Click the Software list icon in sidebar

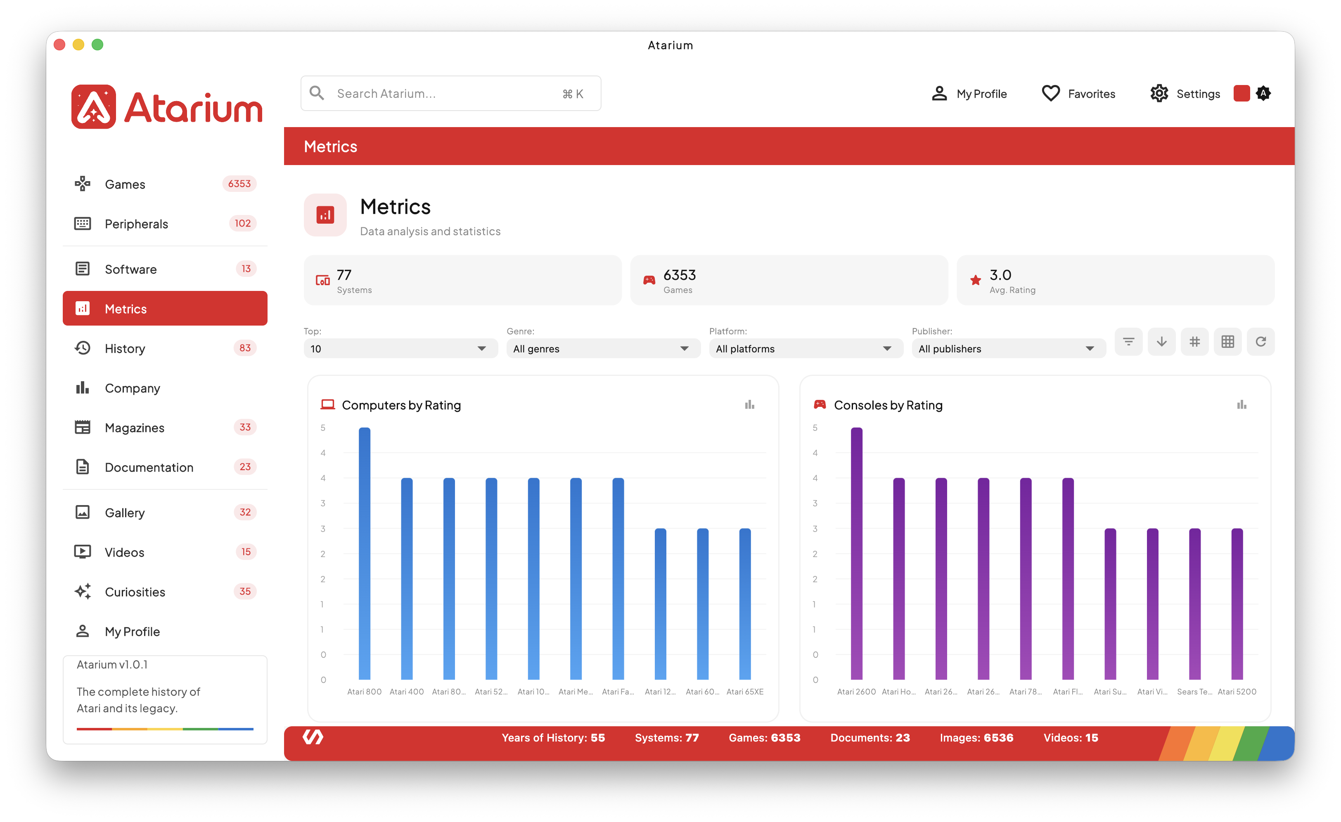[x=82, y=269]
